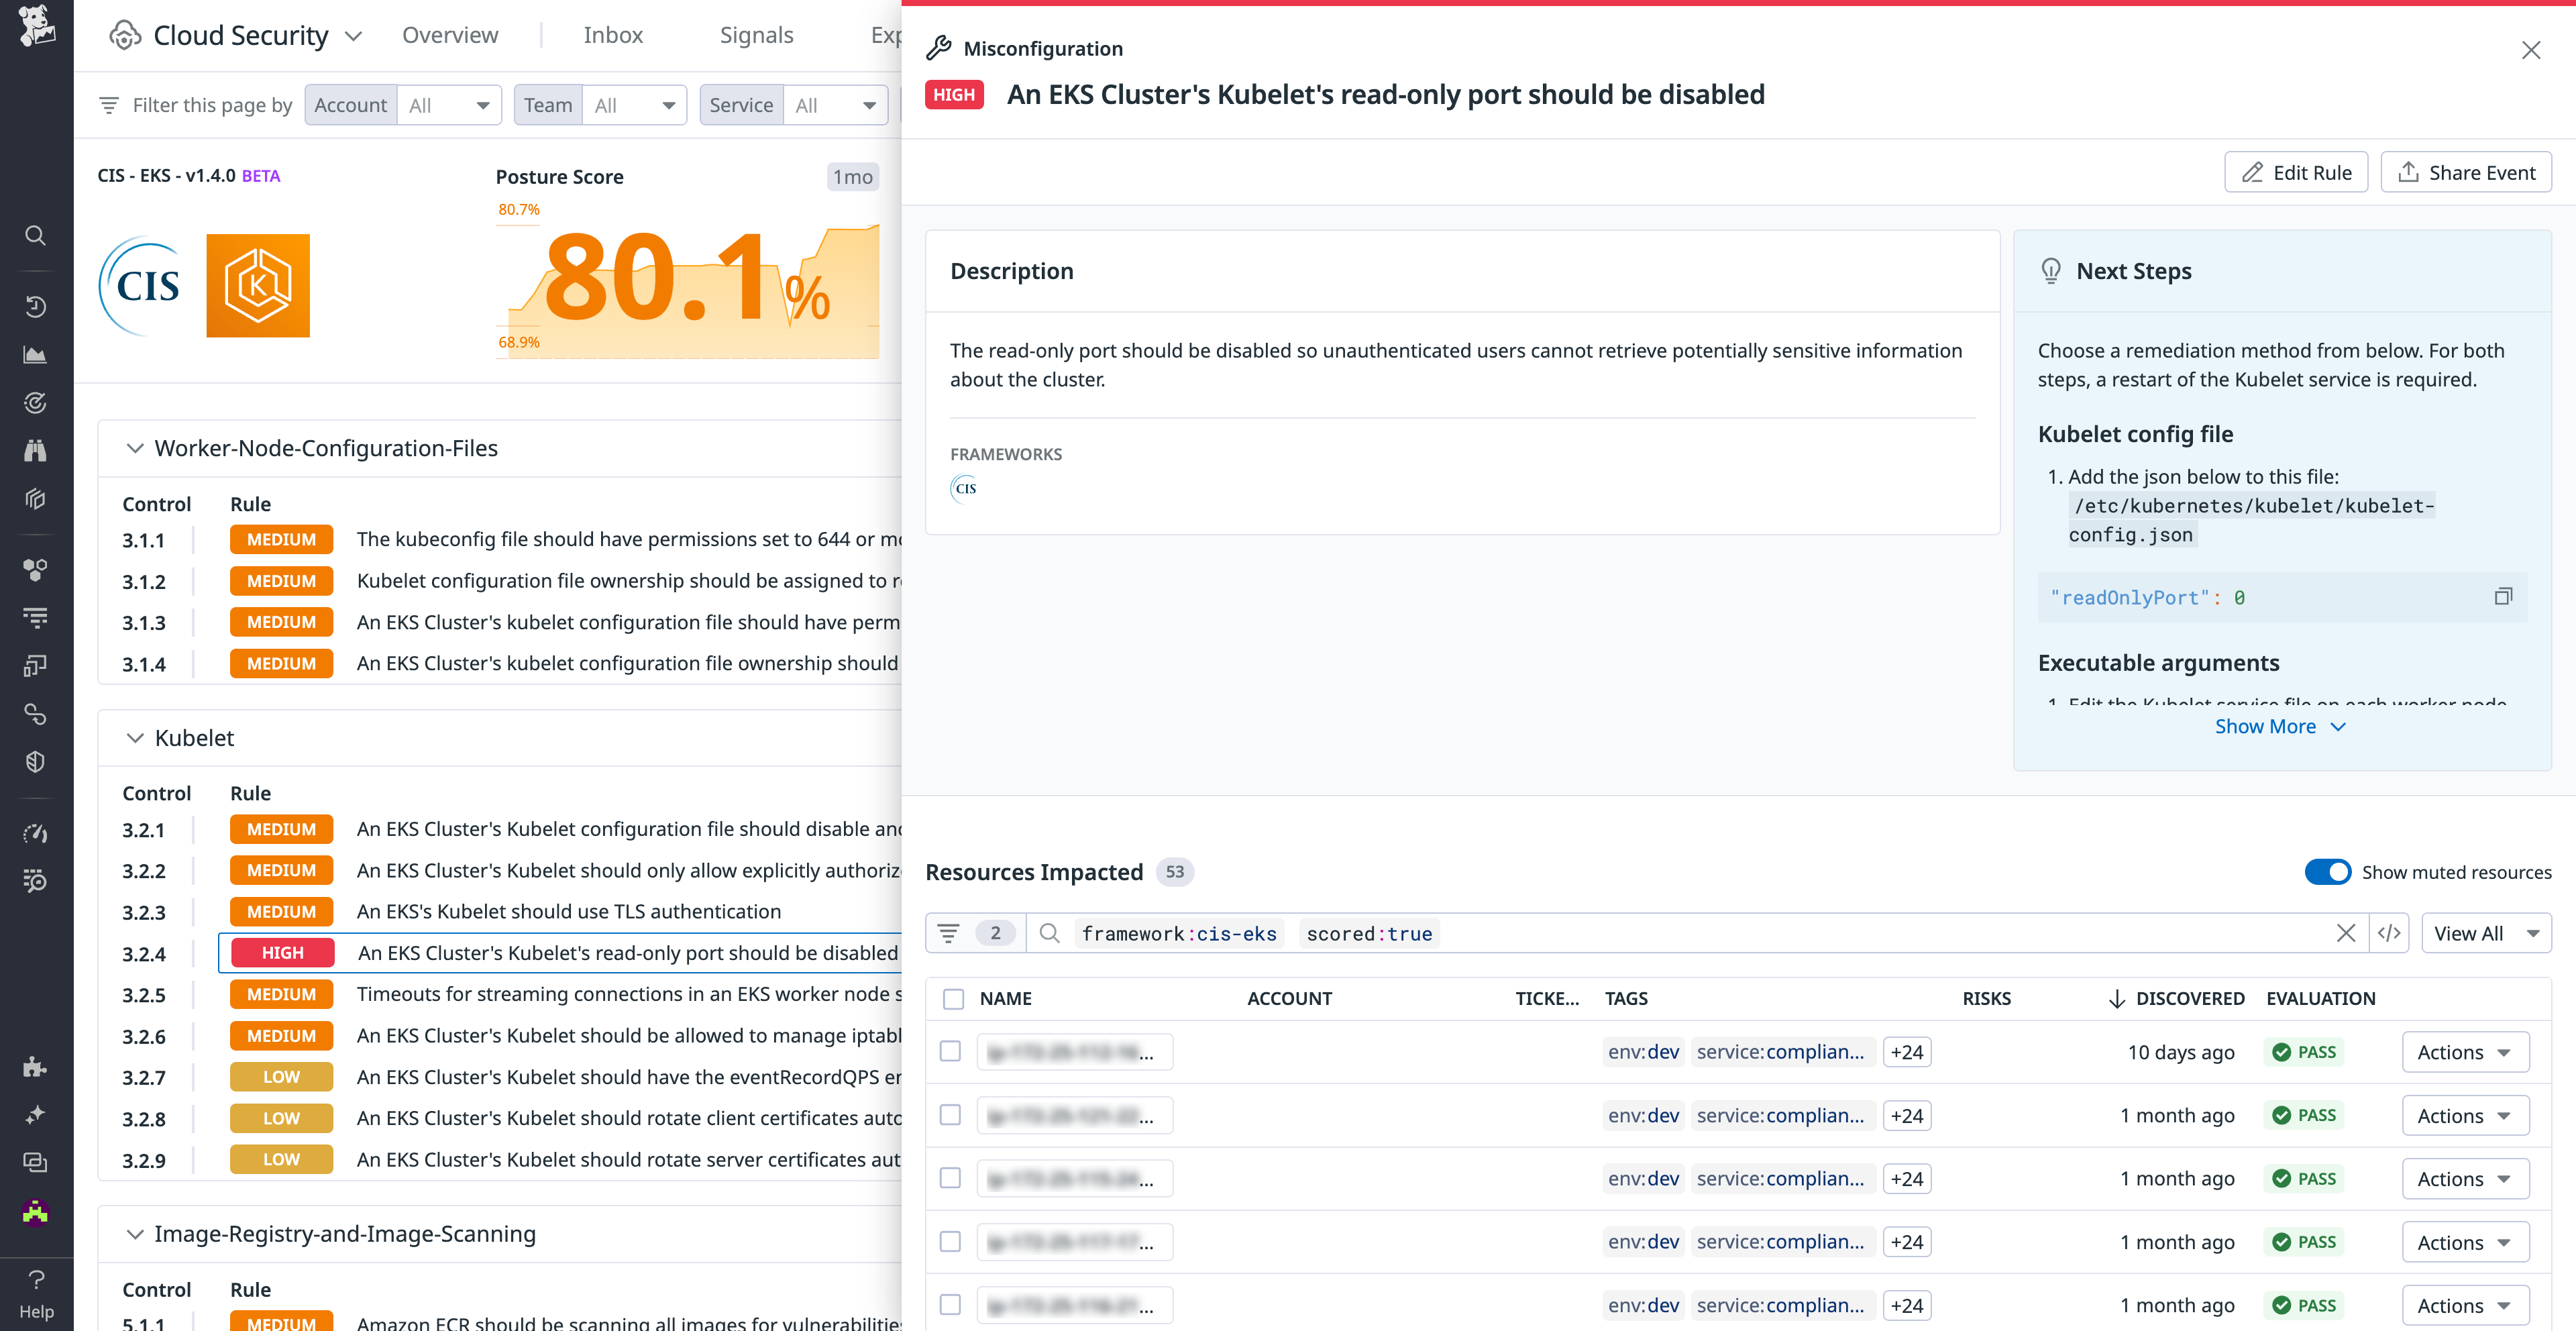Select the binoculars Watchdog icon in sidebar
This screenshot has height=1331, width=2576.
coord(36,450)
